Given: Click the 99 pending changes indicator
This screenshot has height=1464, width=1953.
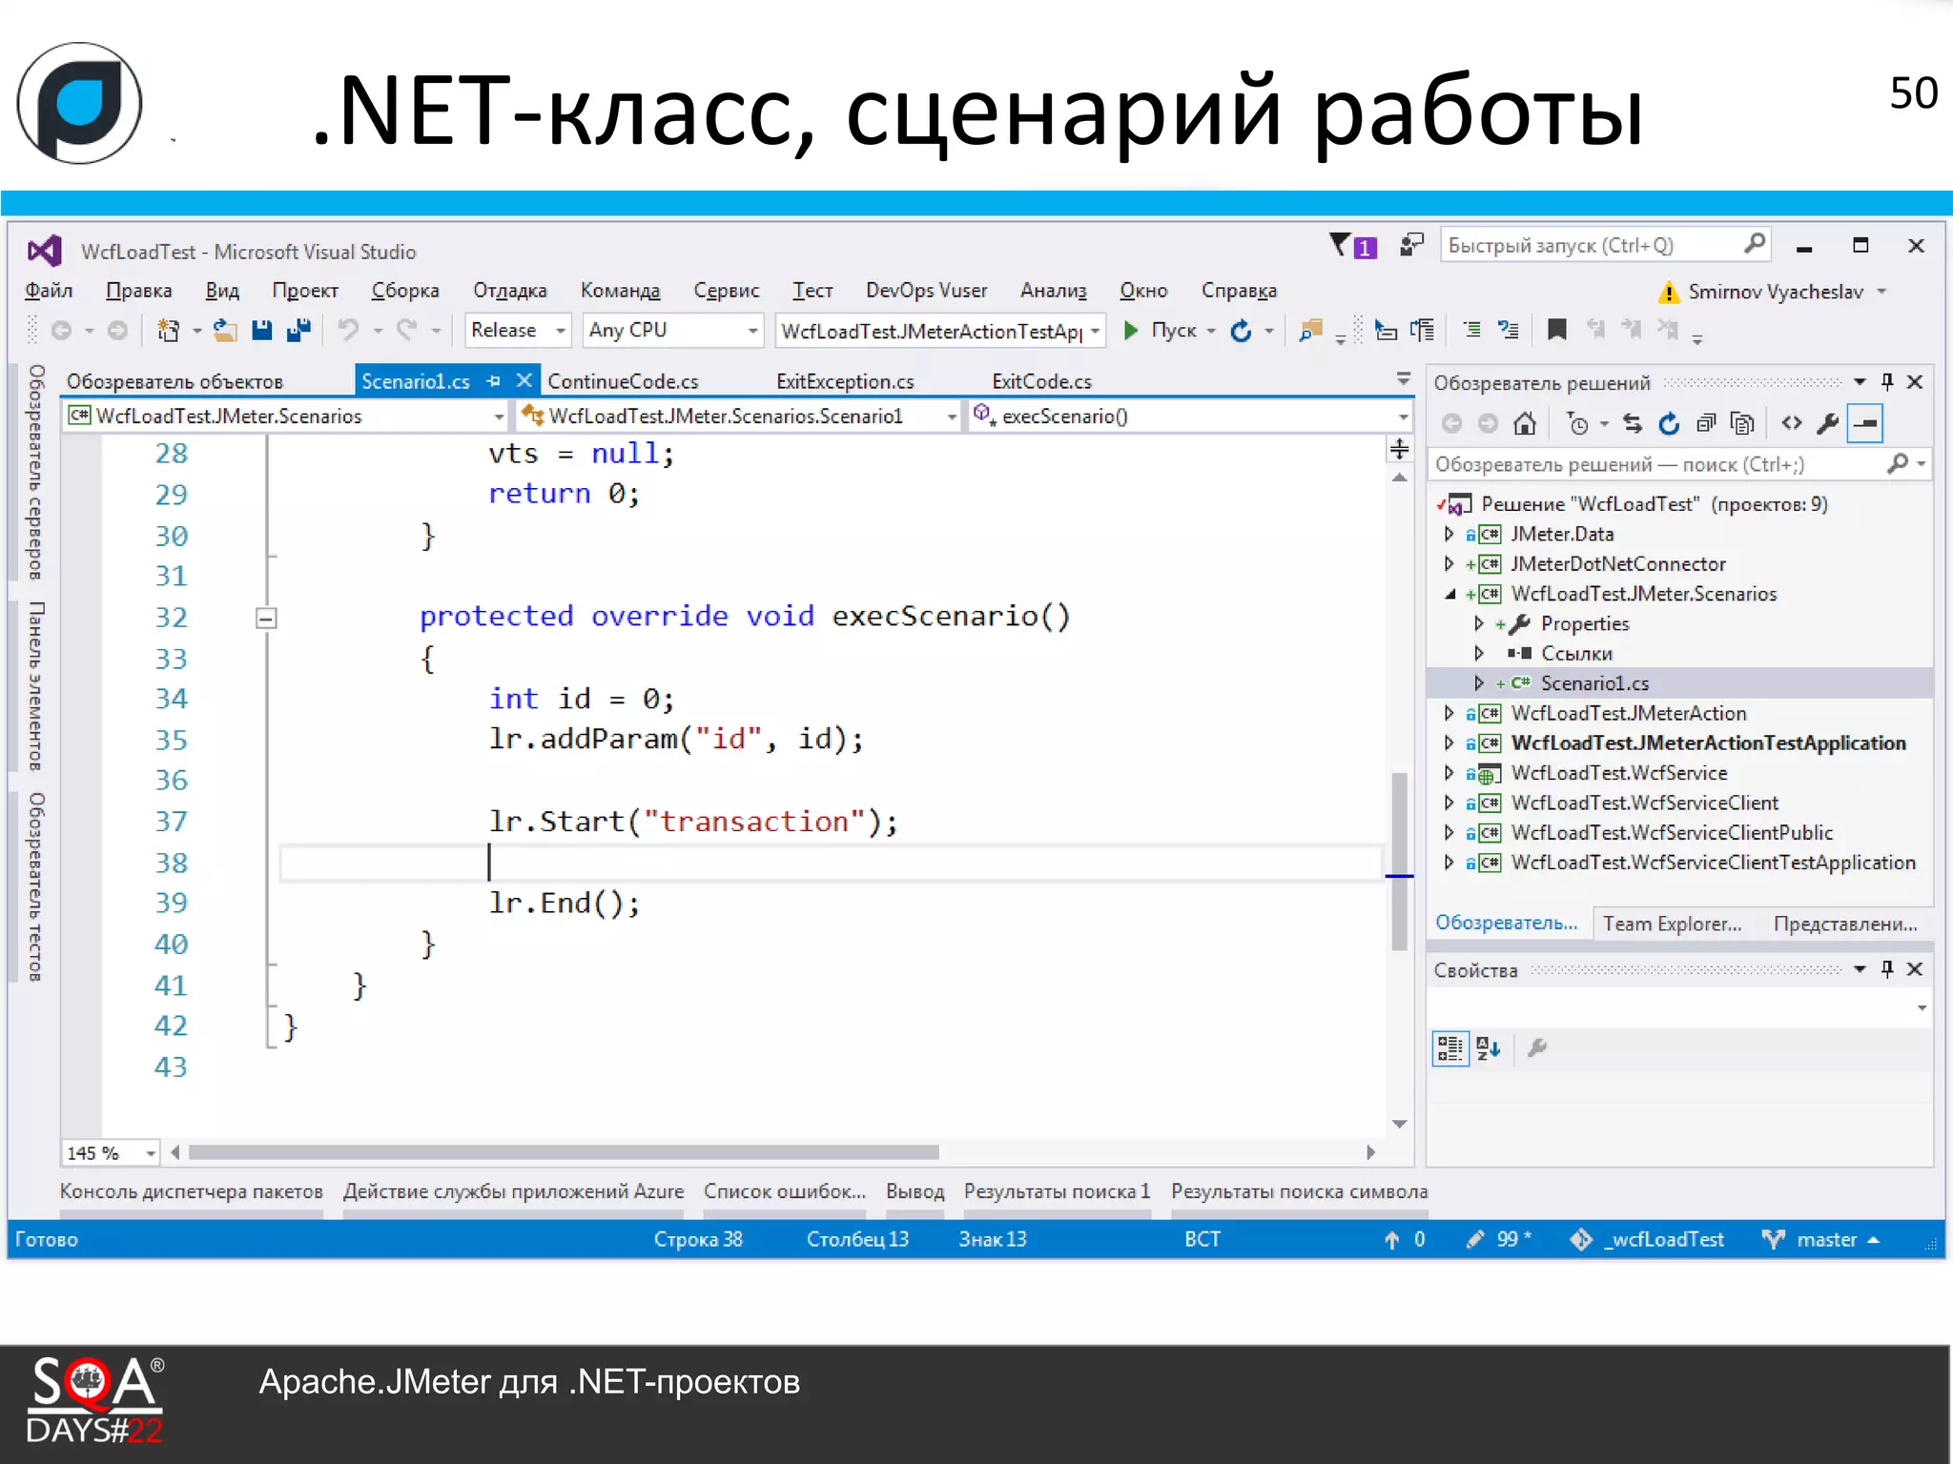Looking at the screenshot, I should (x=1499, y=1239).
